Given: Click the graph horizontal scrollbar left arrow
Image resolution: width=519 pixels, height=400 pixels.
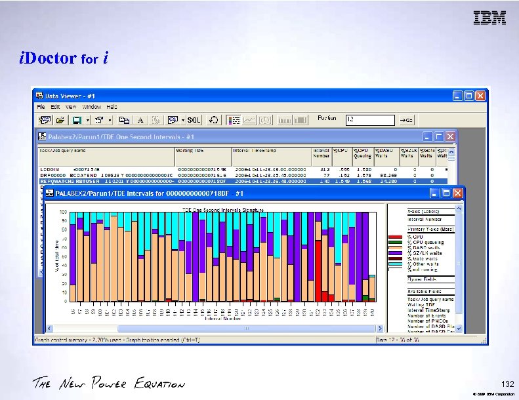Looking at the screenshot, I should coord(49,329).
